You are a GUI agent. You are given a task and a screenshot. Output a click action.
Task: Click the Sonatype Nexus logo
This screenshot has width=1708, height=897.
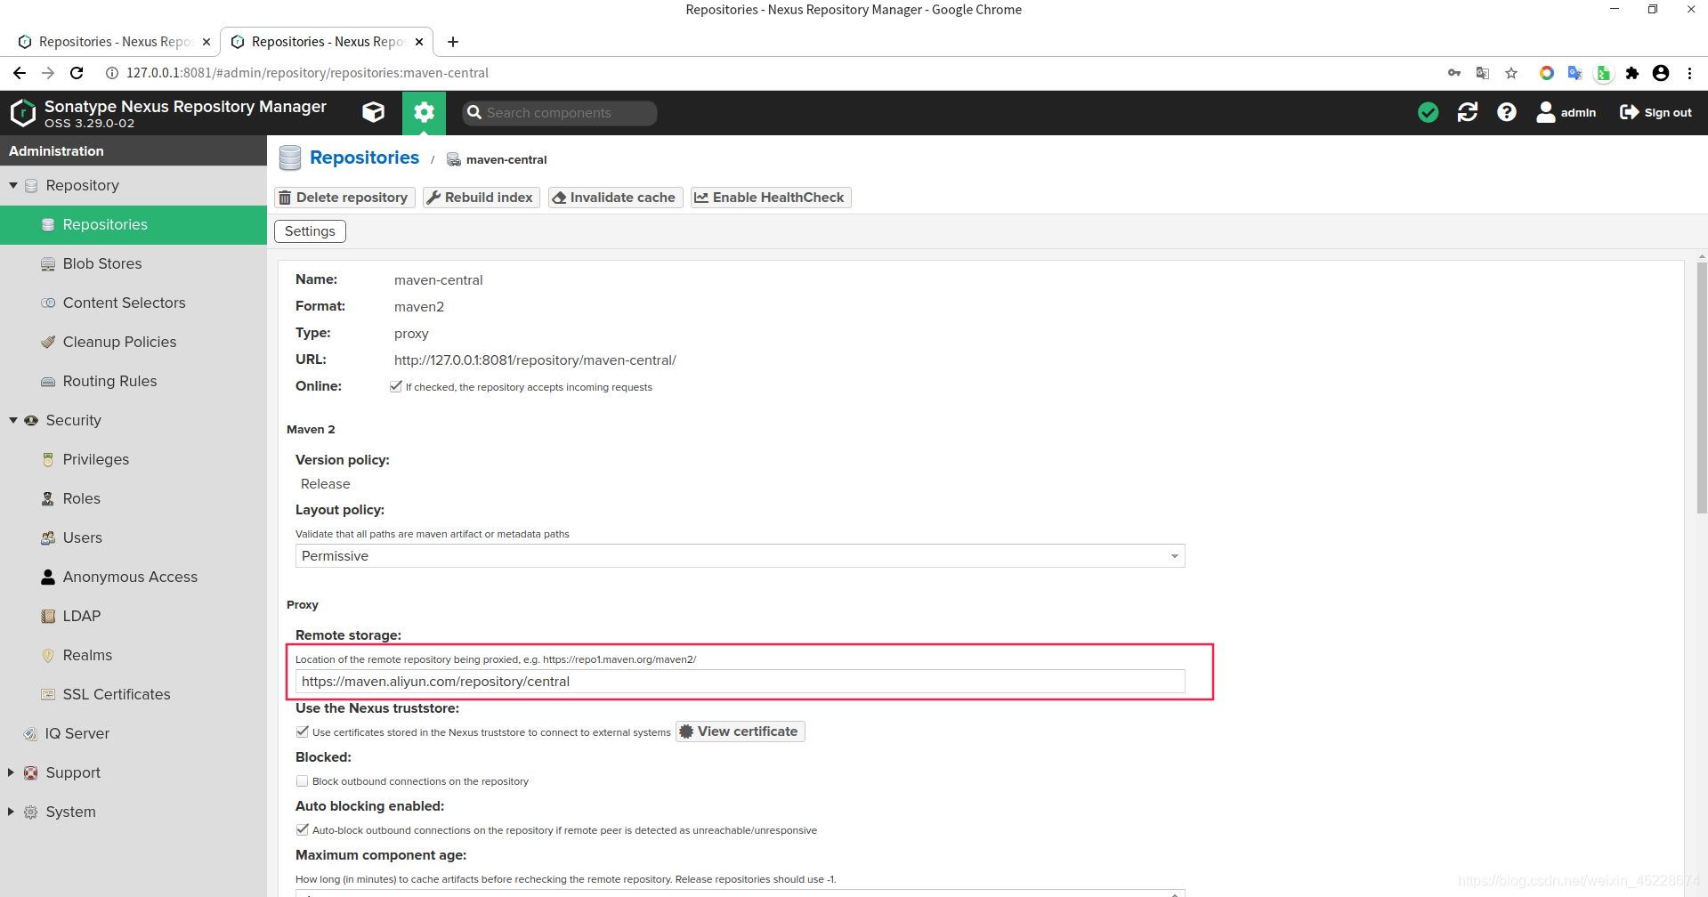coord(23,112)
